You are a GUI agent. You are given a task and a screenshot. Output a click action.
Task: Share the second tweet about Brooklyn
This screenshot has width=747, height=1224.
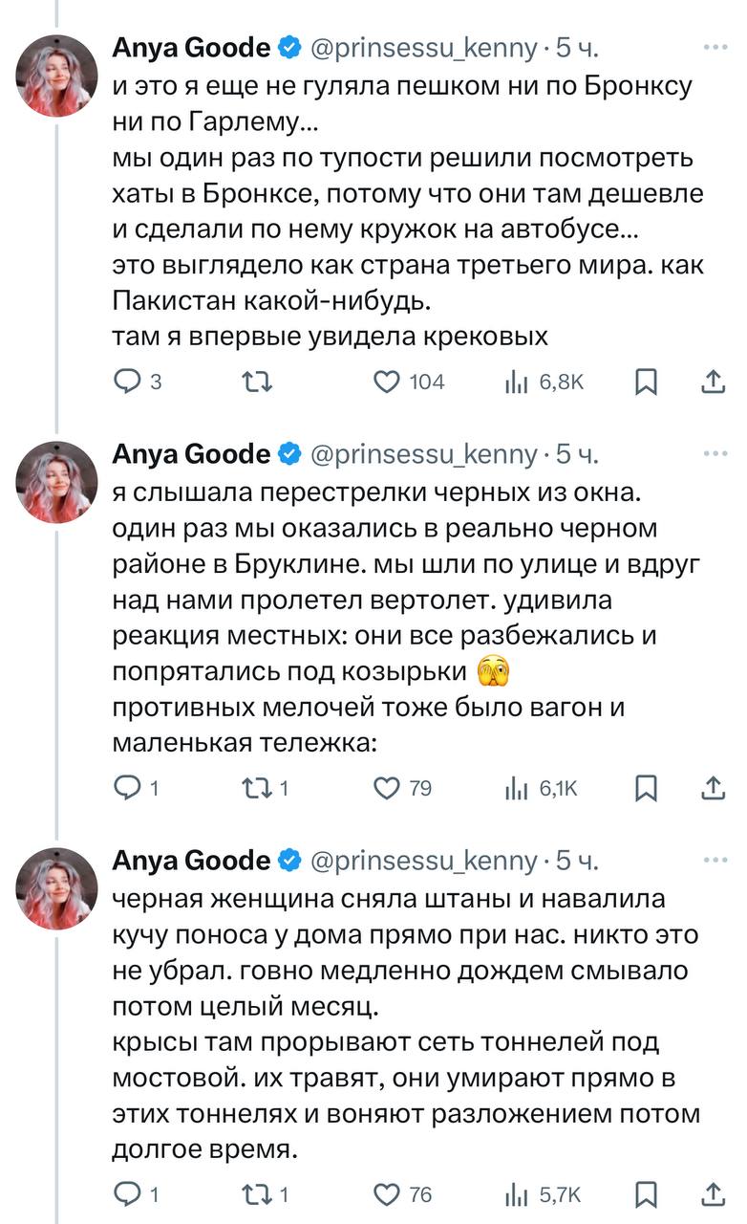click(x=713, y=788)
